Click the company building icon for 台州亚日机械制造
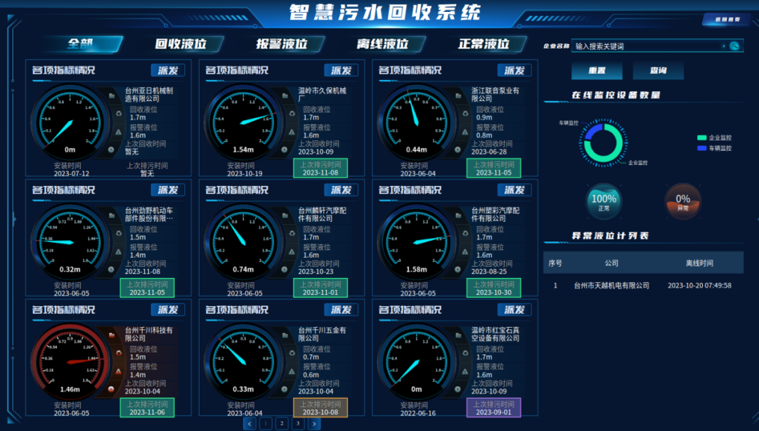759x431 pixels. pos(111,95)
